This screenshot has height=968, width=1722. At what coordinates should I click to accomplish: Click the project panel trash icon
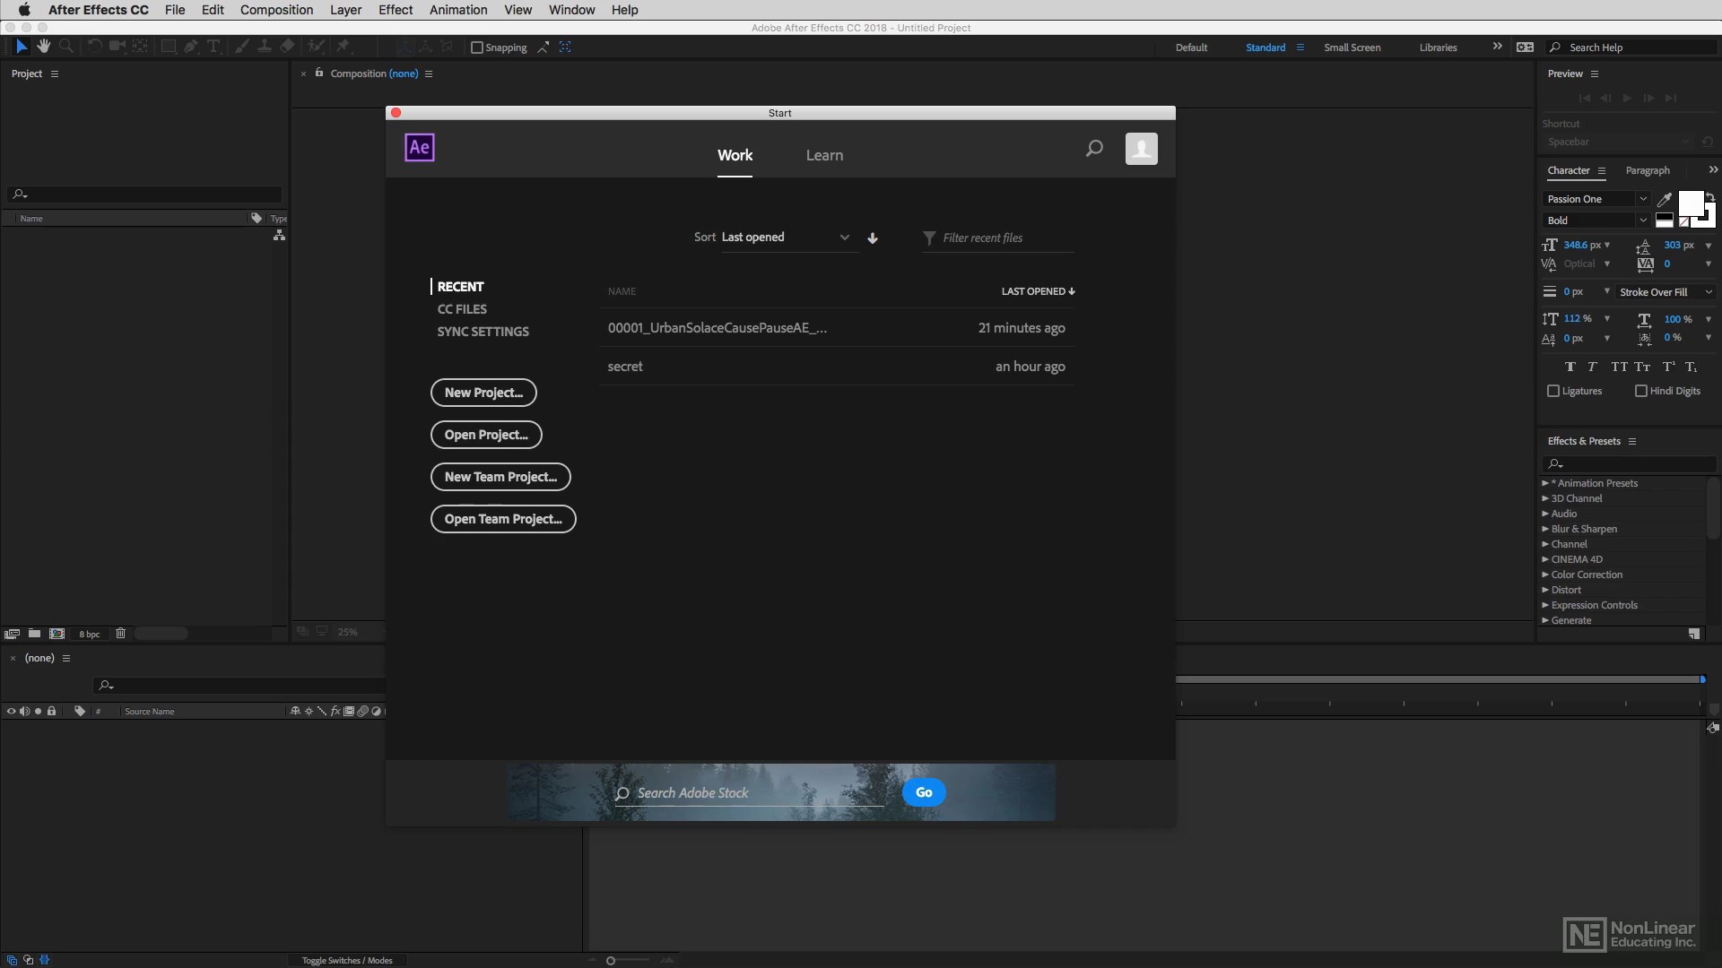(120, 634)
